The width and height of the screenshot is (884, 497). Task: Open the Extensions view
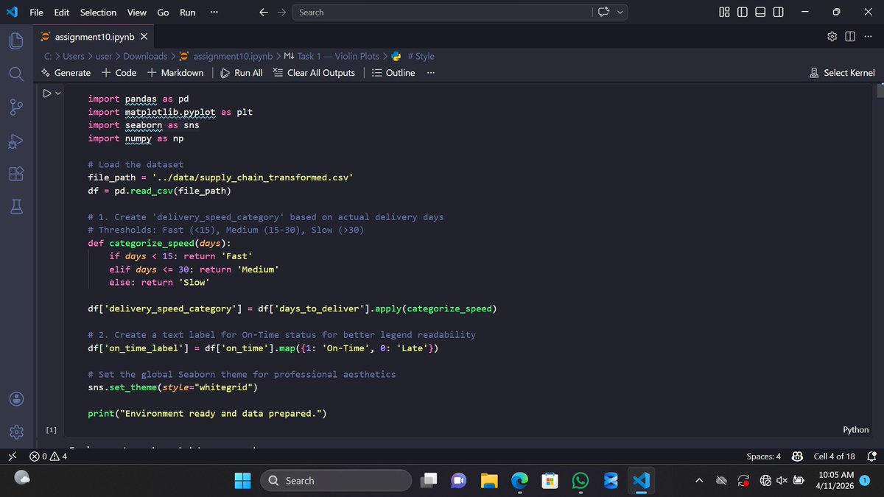click(x=16, y=175)
